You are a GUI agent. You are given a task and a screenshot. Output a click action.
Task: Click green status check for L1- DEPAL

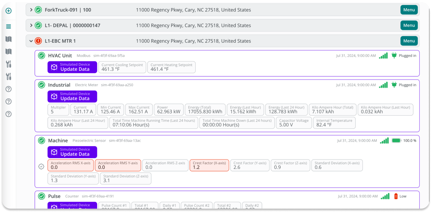click(38, 25)
